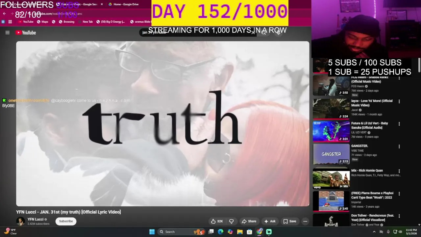Open options for iayze Love Ya' More video
The height and width of the screenshot is (237, 421).
tap(399, 102)
